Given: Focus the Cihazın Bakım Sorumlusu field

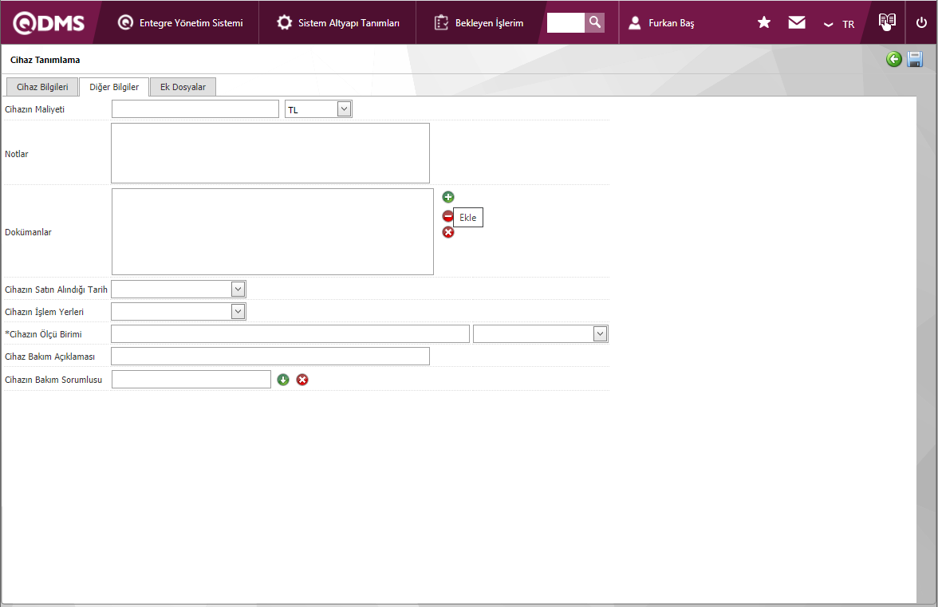Looking at the screenshot, I should coord(191,379).
